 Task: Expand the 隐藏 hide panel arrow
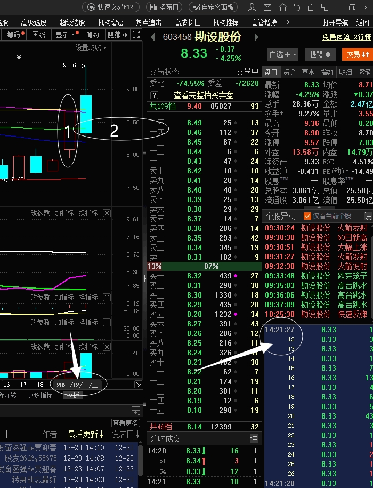[117, 35]
